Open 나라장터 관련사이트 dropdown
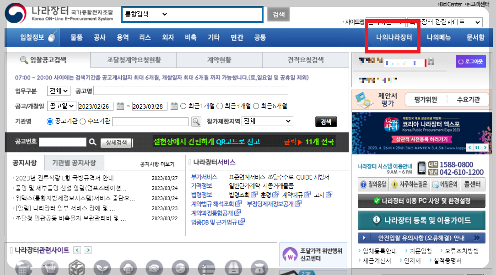 (445, 22)
